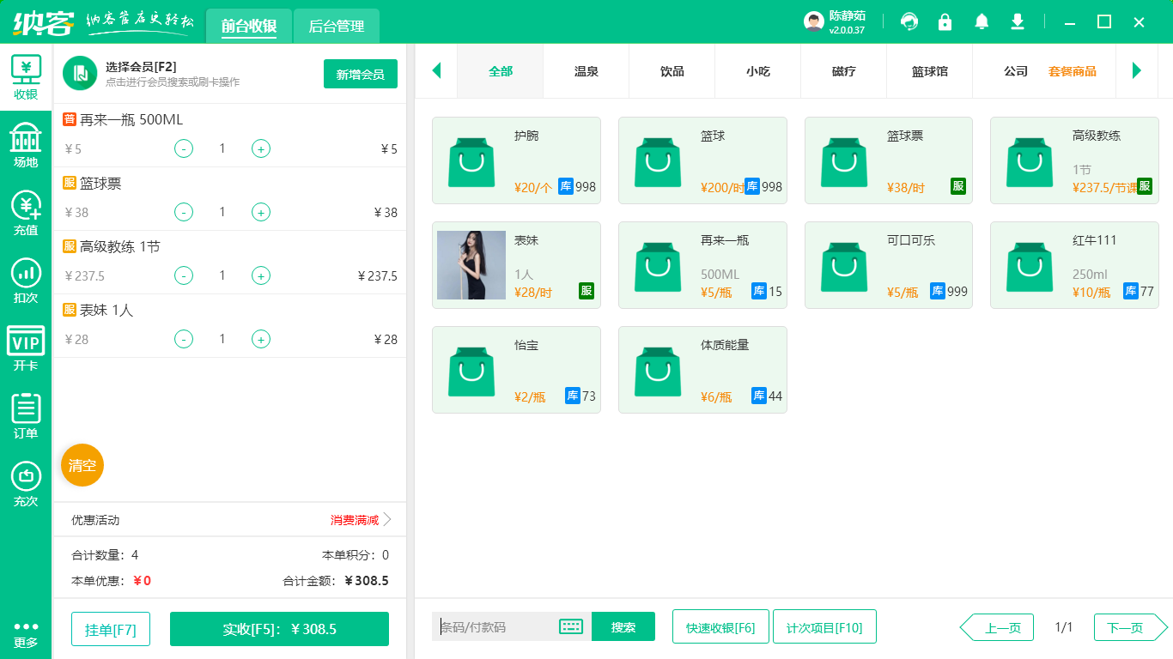This screenshot has width=1173, height=659.
Task: Open the 后台管理 backend management tab
Action: [x=336, y=25]
